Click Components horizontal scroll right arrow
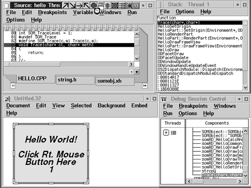 pyautogui.click(x=240, y=181)
